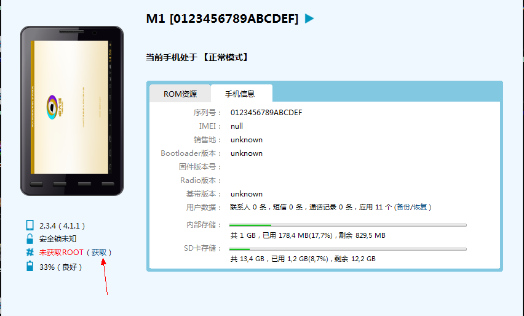The image size is (524, 316).
Task: Click the battery icon beside 33%
Action: tap(30, 265)
